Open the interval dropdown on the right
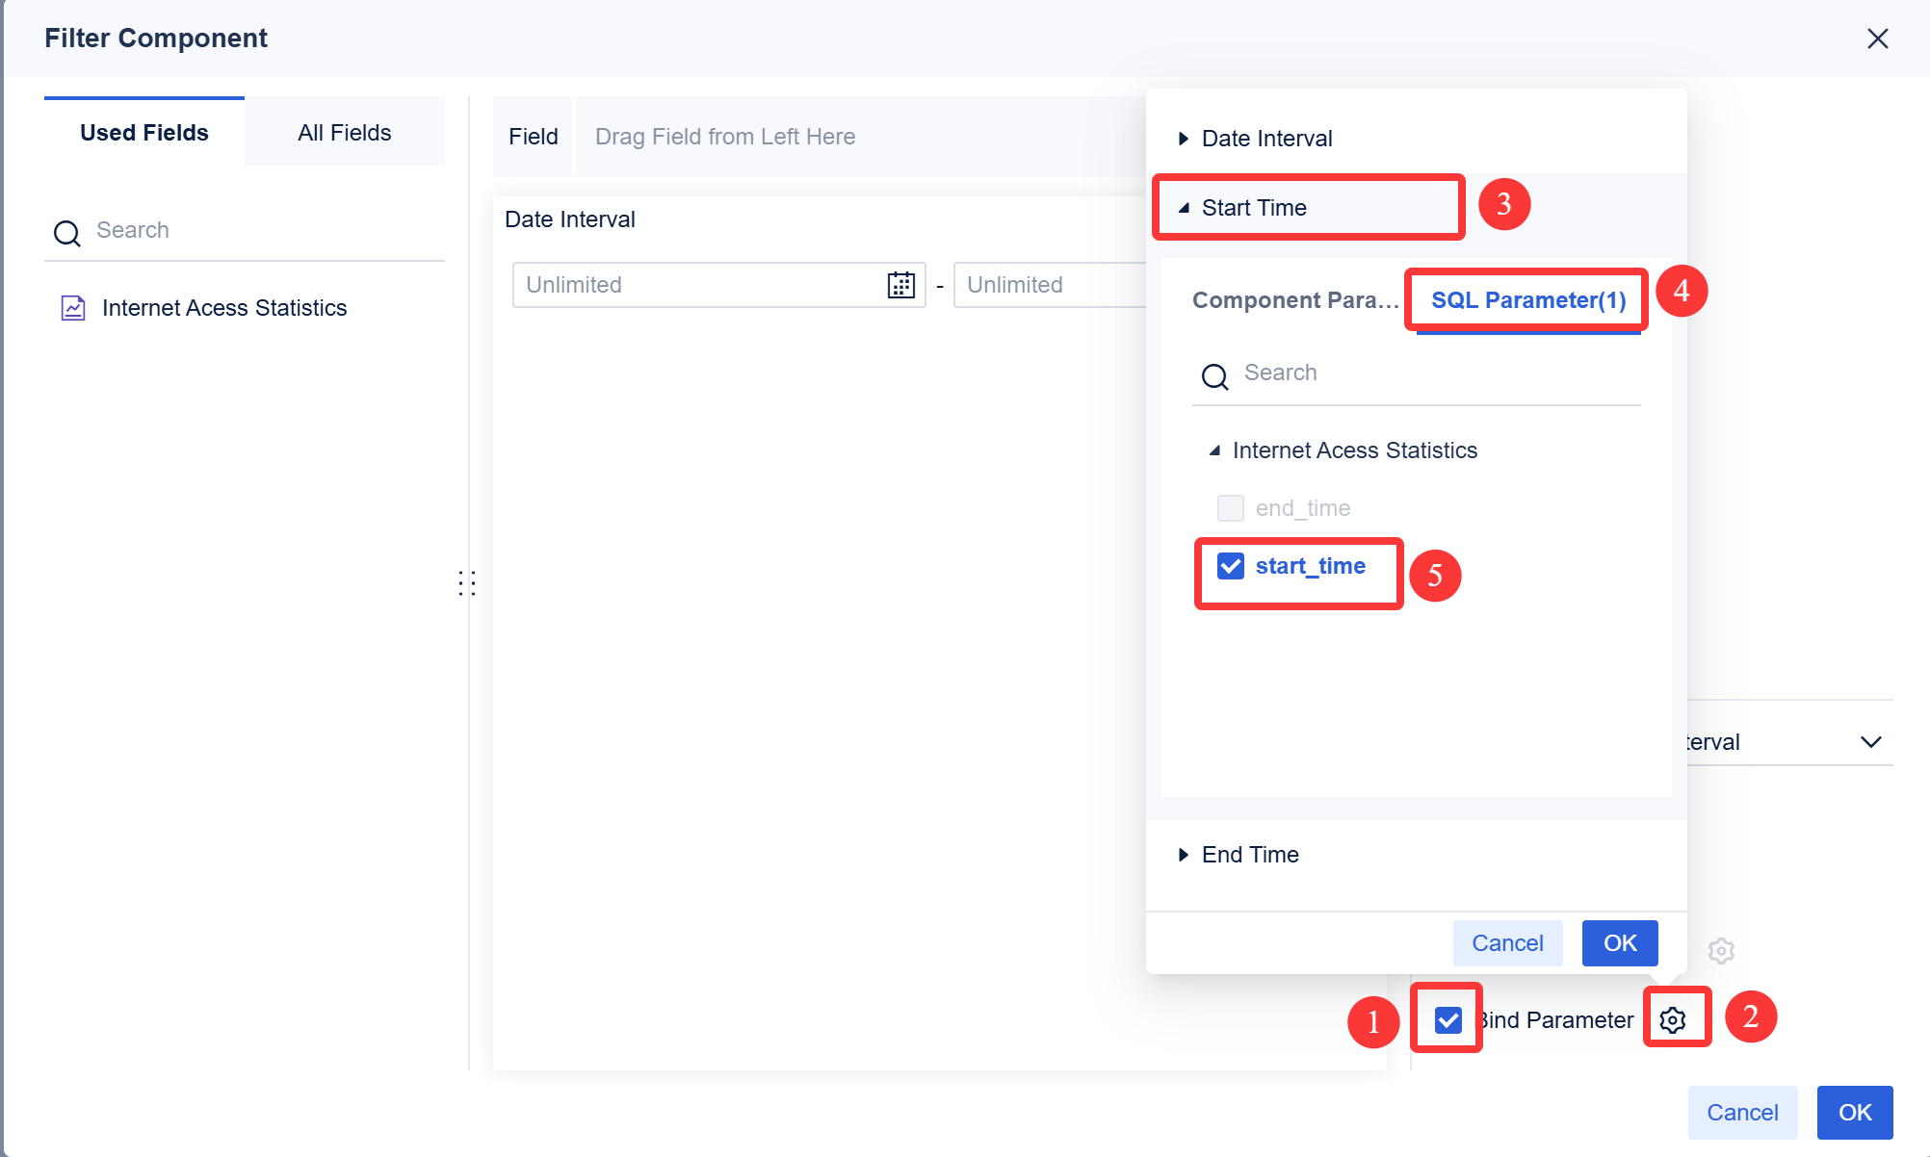Screen dimensions: 1930x1157 [1872, 741]
